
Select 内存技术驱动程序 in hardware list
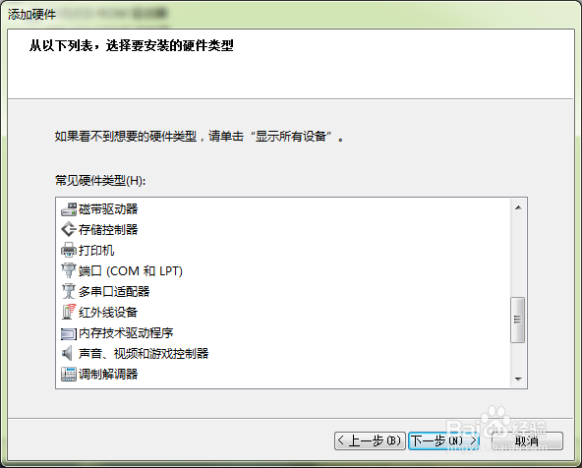point(126,333)
